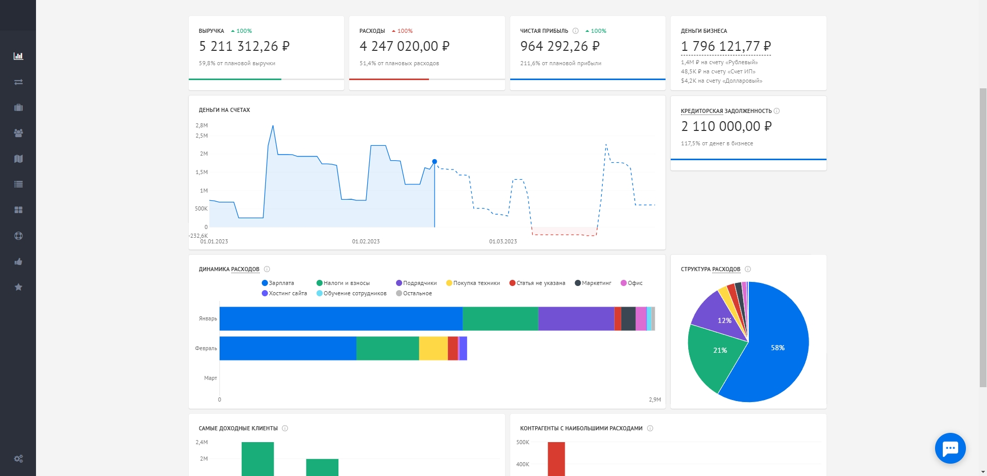Open the dashboard bar chart sidebar icon
This screenshot has width=987, height=476.
tap(19, 56)
